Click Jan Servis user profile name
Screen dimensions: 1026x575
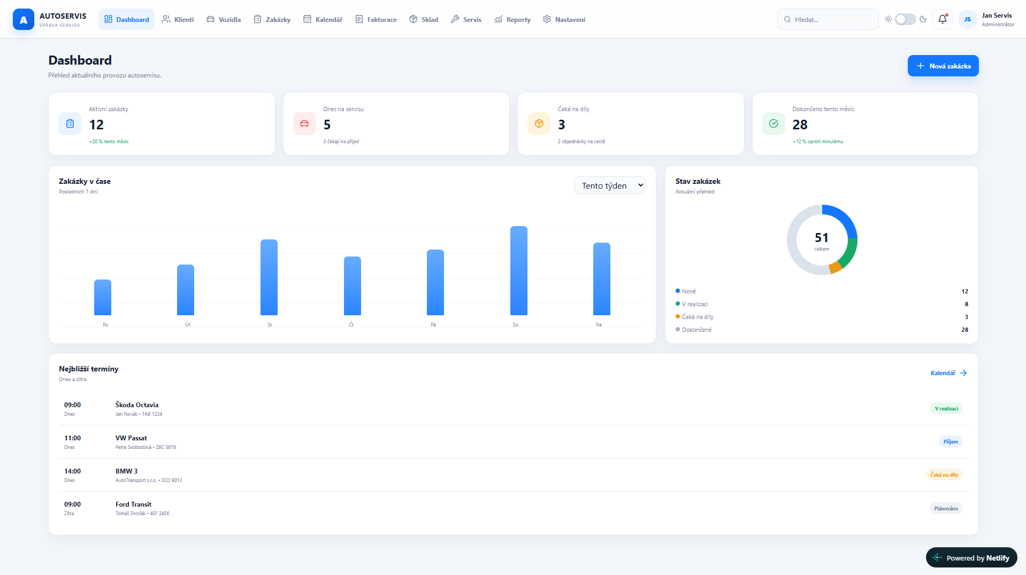[x=997, y=15]
